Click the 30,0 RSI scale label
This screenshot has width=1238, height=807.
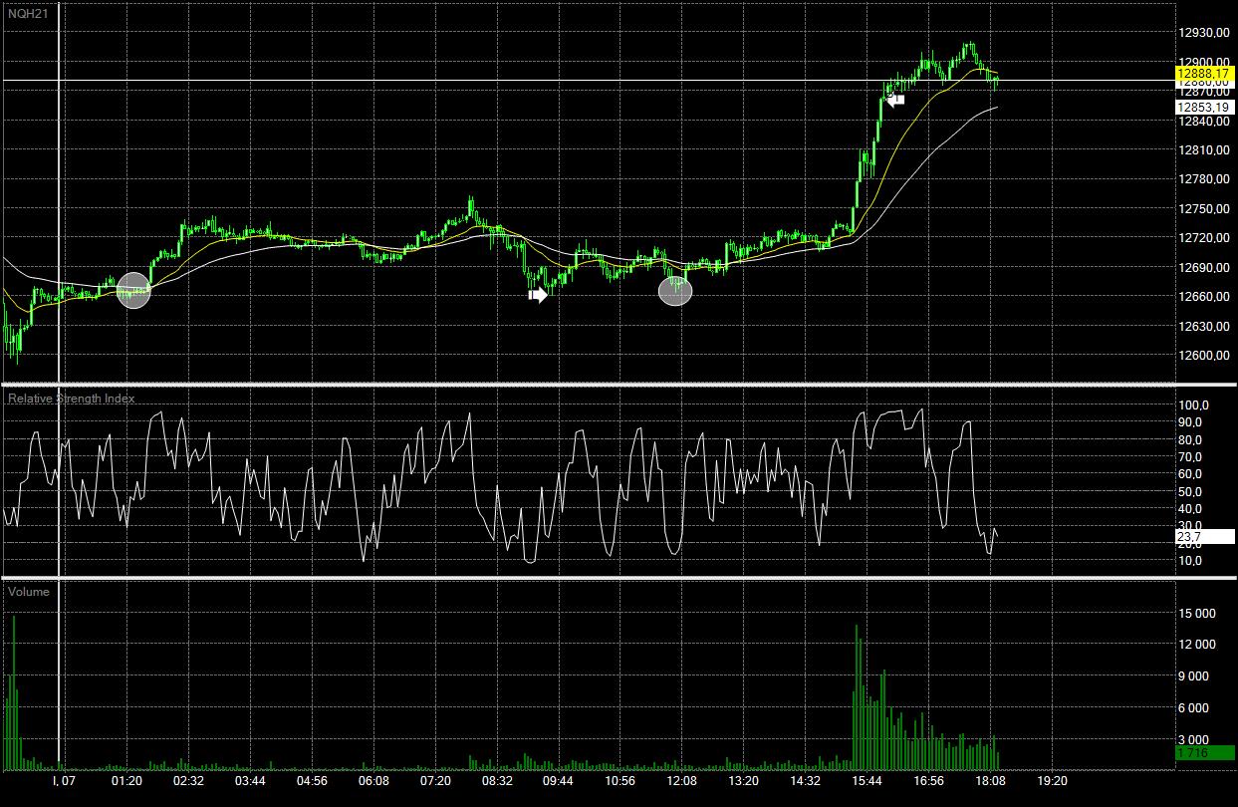1190,525
